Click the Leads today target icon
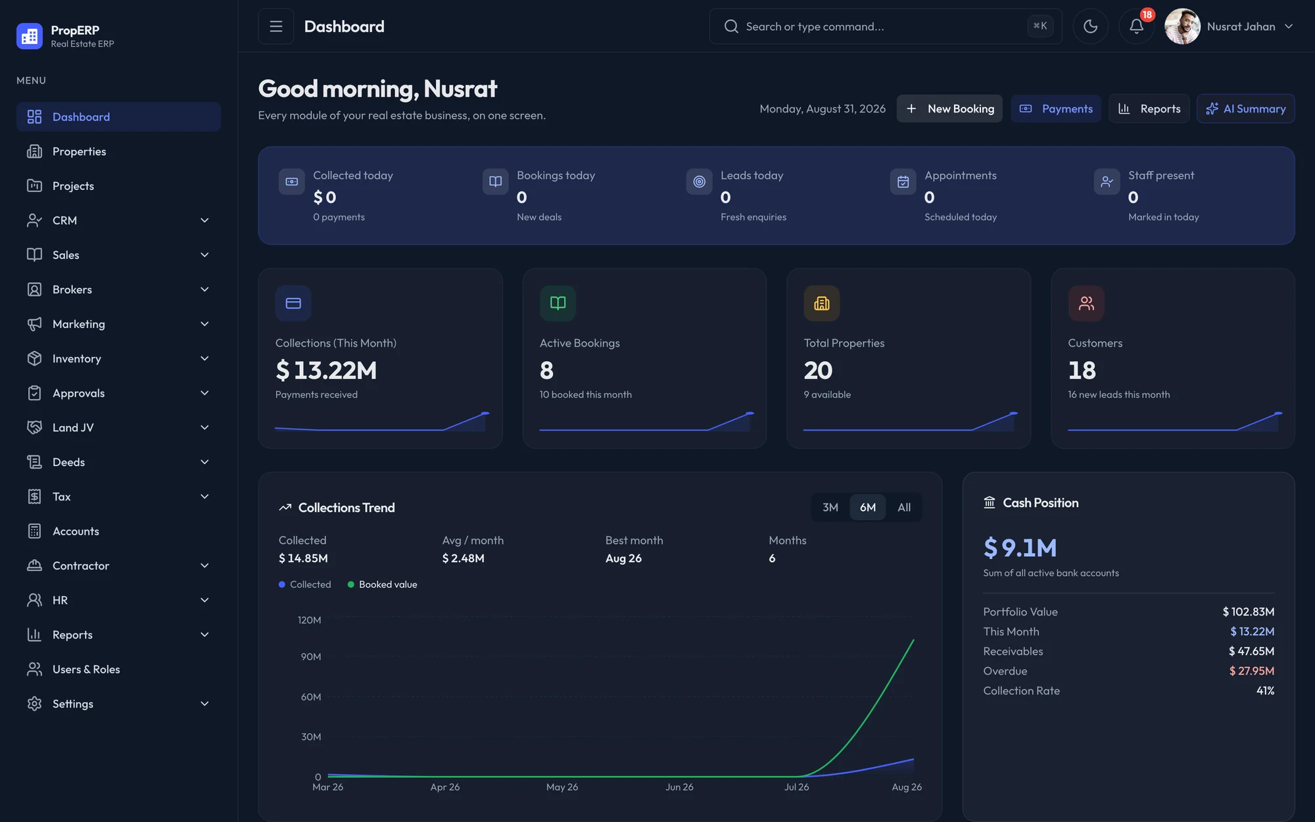This screenshot has height=822, width=1315. (700, 181)
